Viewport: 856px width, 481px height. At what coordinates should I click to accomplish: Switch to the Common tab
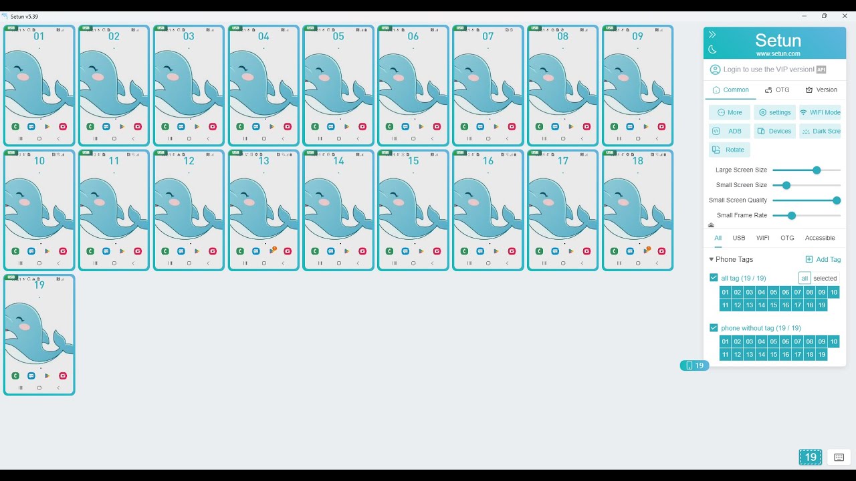(730, 90)
